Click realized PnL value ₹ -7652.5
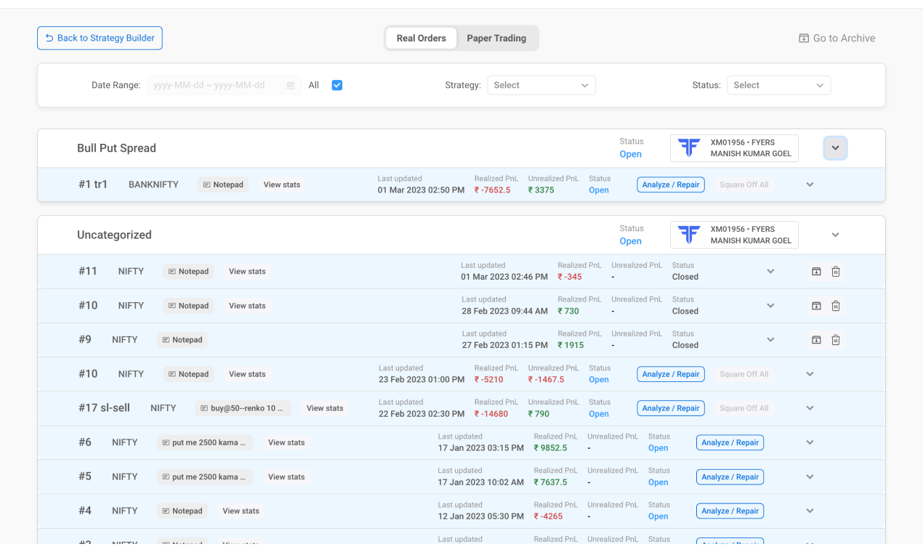The height and width of the screenshot is (552, 923). (x=493, y=190)
